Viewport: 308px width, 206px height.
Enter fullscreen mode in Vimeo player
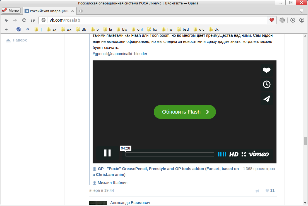click(244, 154)
